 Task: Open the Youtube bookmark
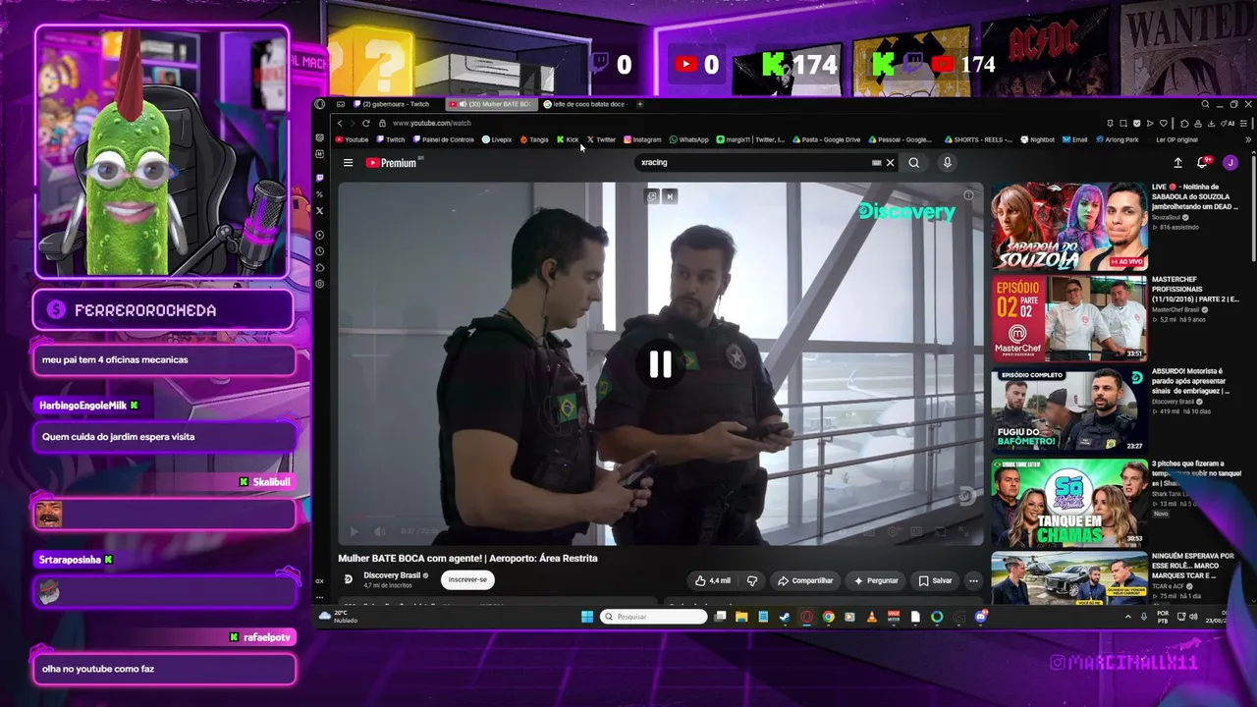pyautogui.click(x=352, y=139)
